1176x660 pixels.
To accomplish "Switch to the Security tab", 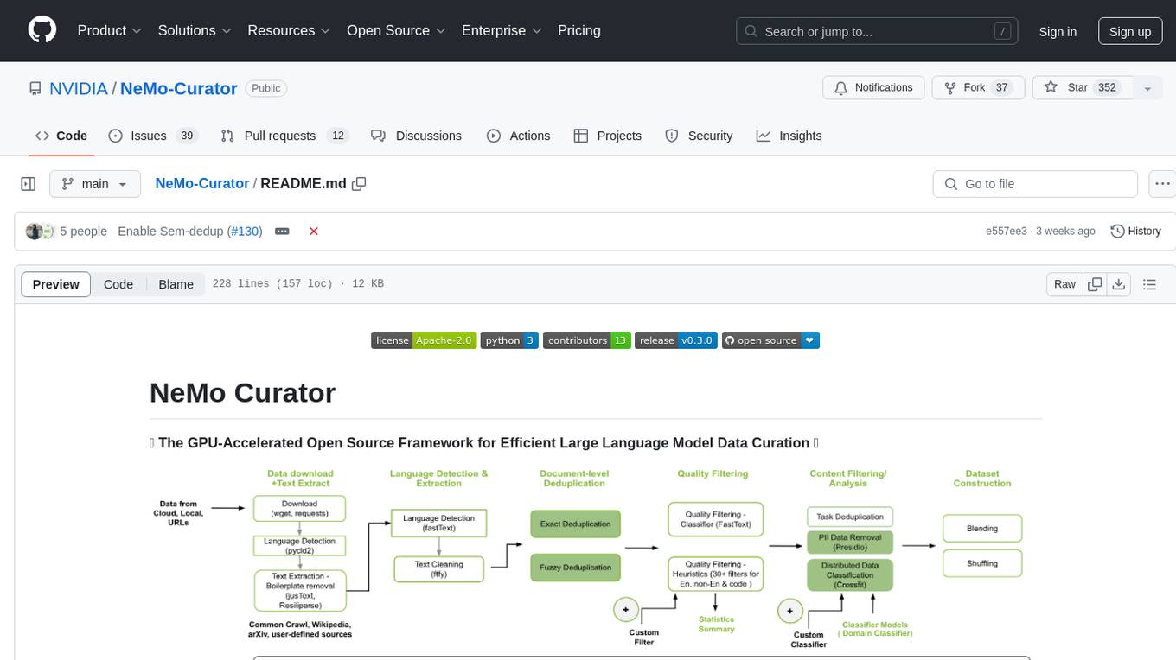I will 699,136.
